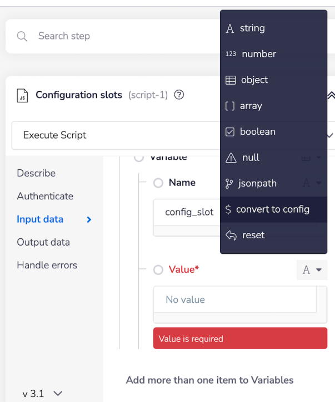The height and width of the screenshot is (402, 335).
Task: Click the No value input field
Action: click(x=235, y=300)
